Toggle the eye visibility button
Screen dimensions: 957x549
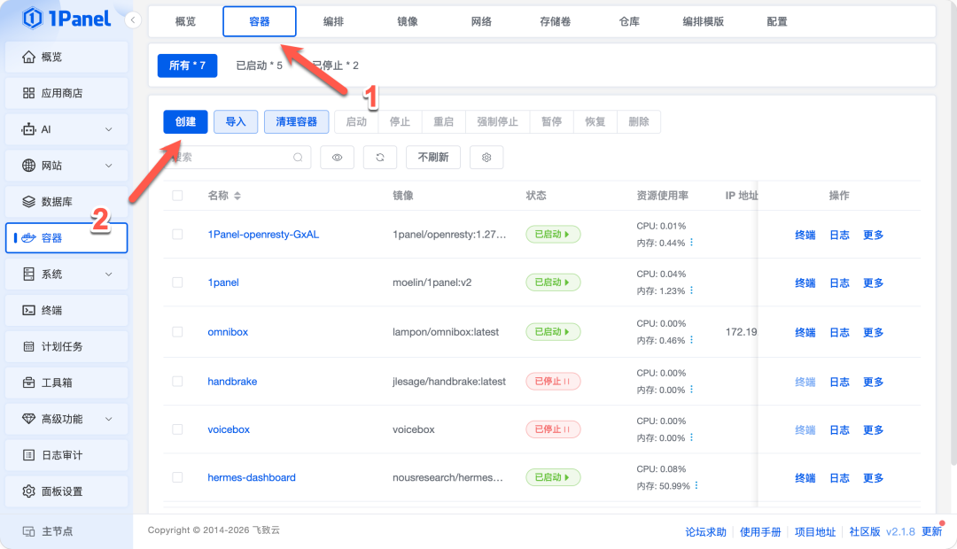coord(337,158)
